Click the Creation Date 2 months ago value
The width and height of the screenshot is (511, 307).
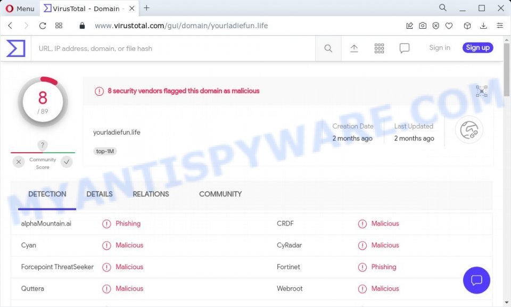pos(352,138)
